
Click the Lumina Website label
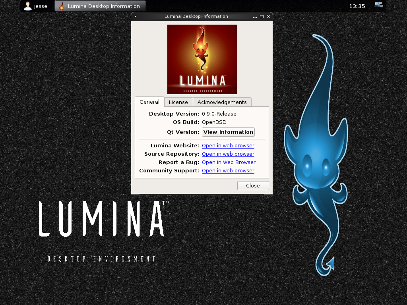(175, 145)
